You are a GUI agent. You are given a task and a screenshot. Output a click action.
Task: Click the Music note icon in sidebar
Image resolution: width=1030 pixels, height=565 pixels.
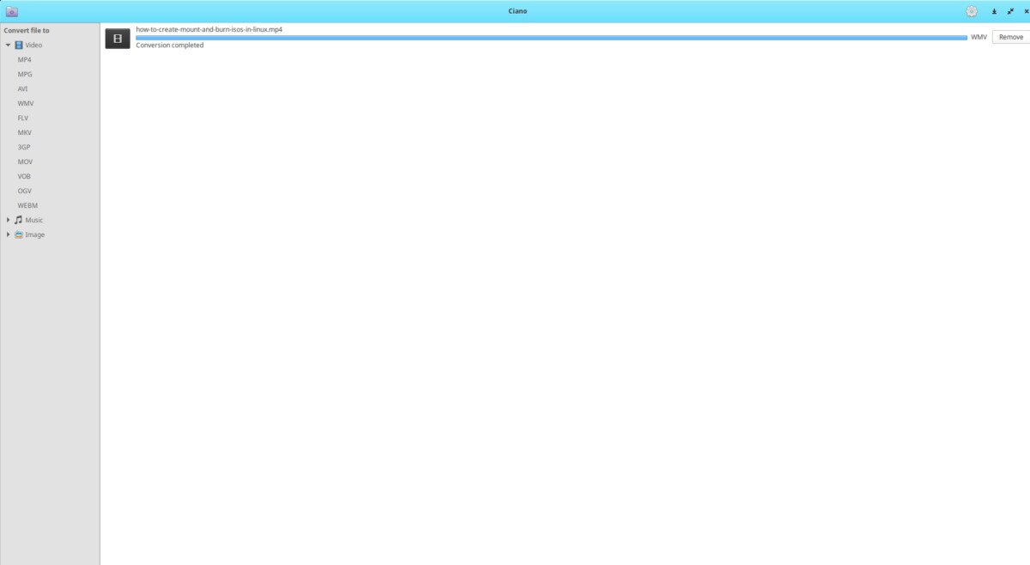(x=19, y=220)
